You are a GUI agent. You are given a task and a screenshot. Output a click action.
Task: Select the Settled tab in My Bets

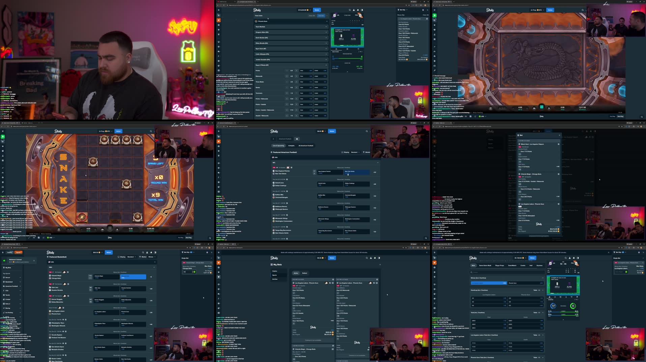point(304,273)
